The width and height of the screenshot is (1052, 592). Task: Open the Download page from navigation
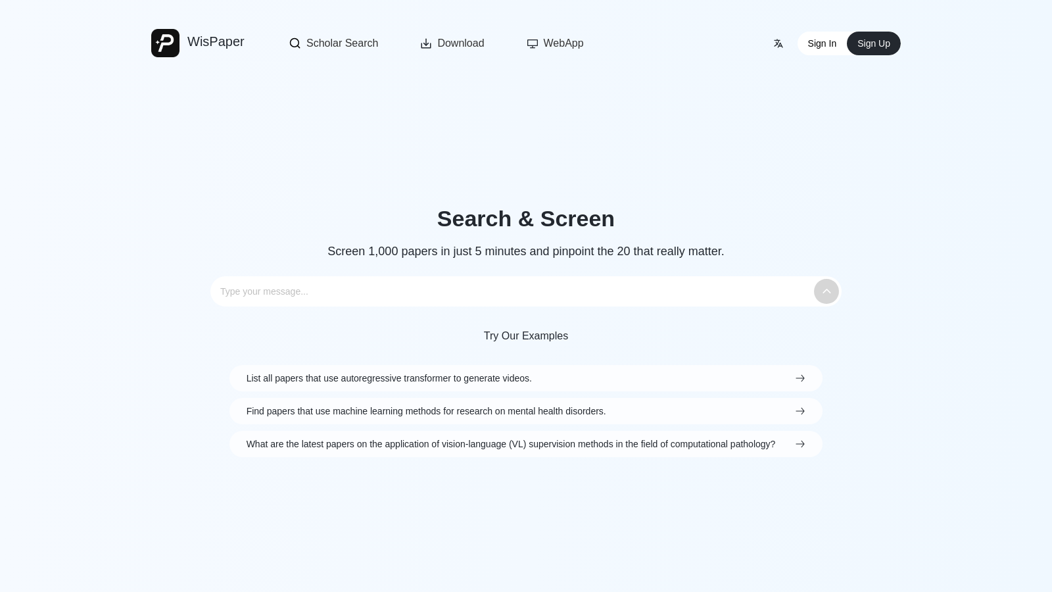click(x=460, y=43)
